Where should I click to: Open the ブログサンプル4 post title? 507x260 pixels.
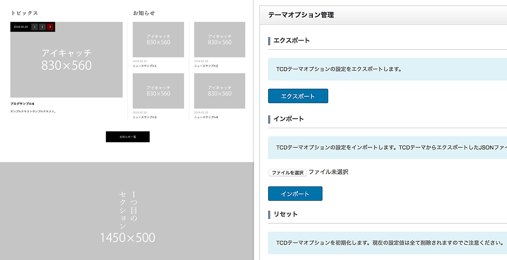[22, 104]
